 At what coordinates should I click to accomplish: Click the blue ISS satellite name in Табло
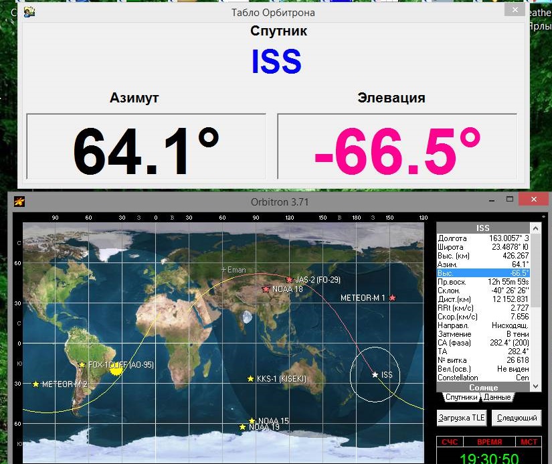pyautogui.click(x=276, y=62)
